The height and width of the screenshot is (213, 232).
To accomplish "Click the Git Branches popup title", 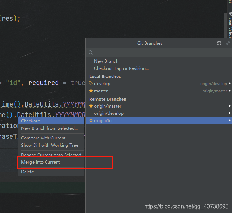I will (x=150, y=43).
